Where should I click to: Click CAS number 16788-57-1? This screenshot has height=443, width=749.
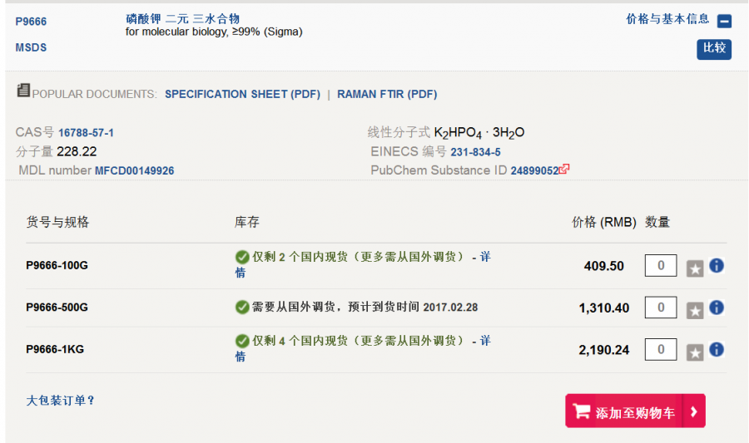point(86,133)
